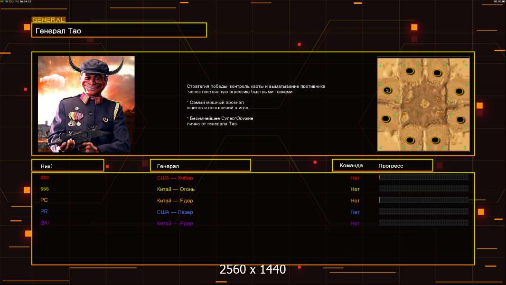
Task: Click the 16:04:15 clock readout
Action: click(x=26, y=1)
